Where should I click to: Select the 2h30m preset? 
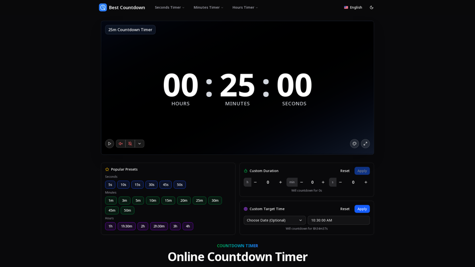(x=159, y=226)
